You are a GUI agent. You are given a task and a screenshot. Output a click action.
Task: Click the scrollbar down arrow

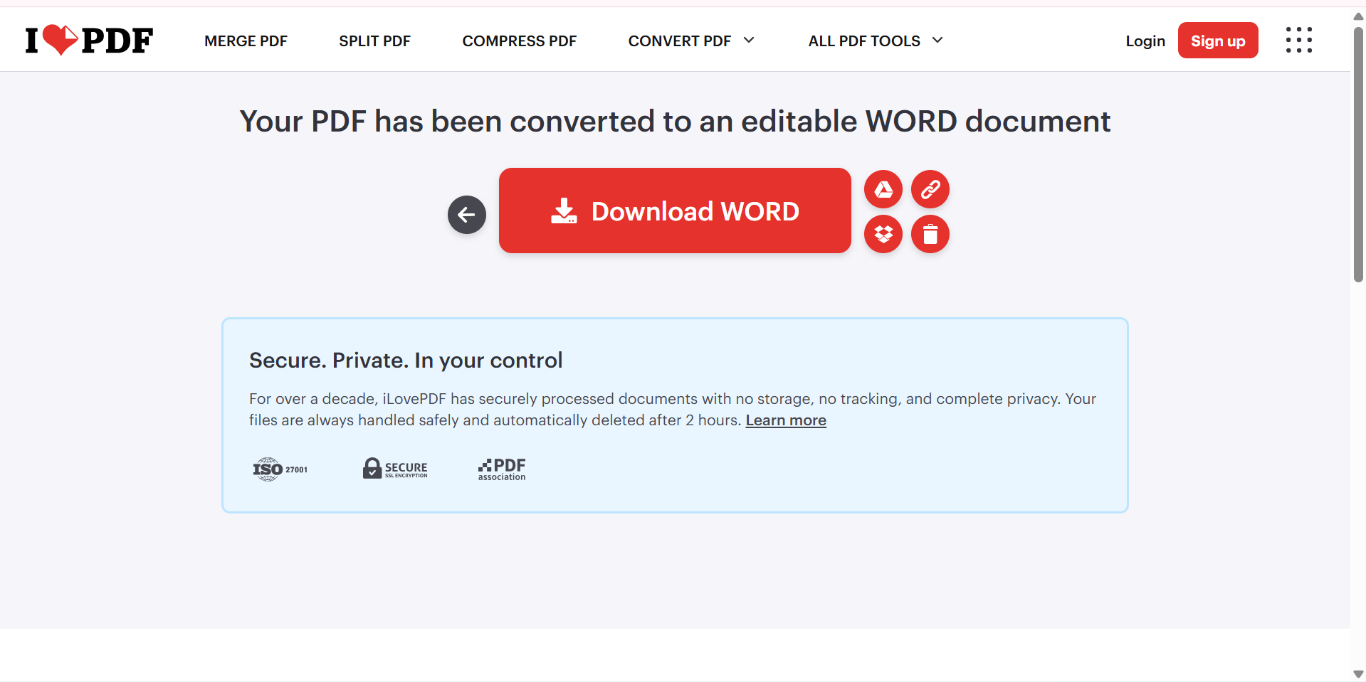1358,674
